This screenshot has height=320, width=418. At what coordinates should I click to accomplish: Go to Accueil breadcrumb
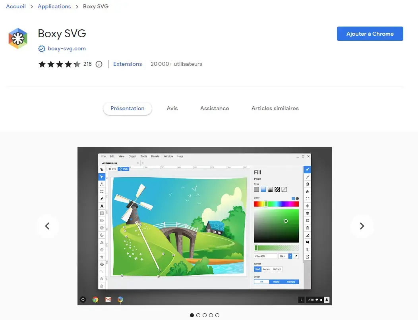[16, 6]
